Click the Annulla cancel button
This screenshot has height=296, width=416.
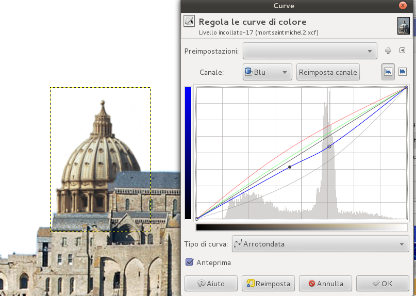coord(325,284)
